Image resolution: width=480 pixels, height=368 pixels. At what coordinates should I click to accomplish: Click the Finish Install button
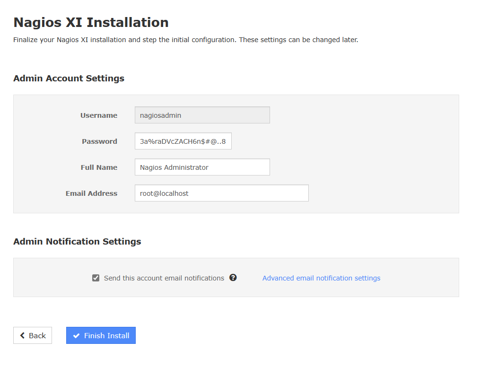101,335
